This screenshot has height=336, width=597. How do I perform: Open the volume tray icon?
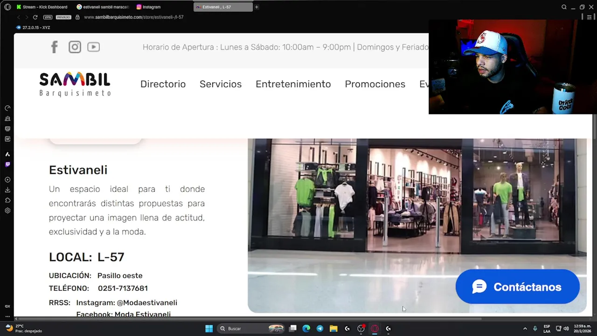coord(566,329)
